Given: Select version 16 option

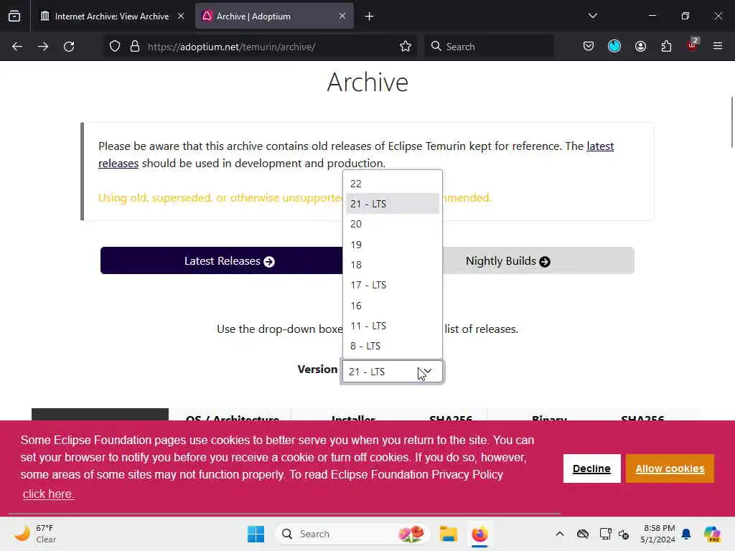Looking at the screenshot, I should pos(393,306).
